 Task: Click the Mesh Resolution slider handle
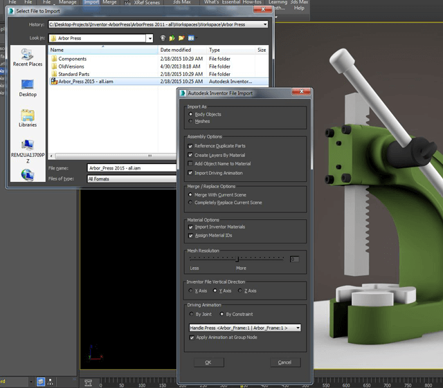pos(237,259)
